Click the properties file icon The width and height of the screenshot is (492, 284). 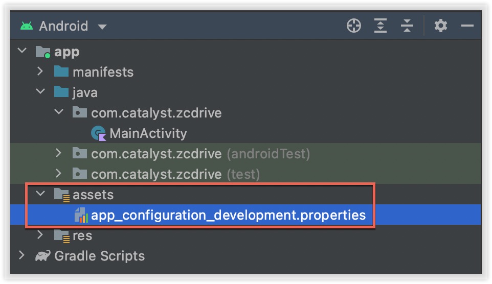click(81, 216)
